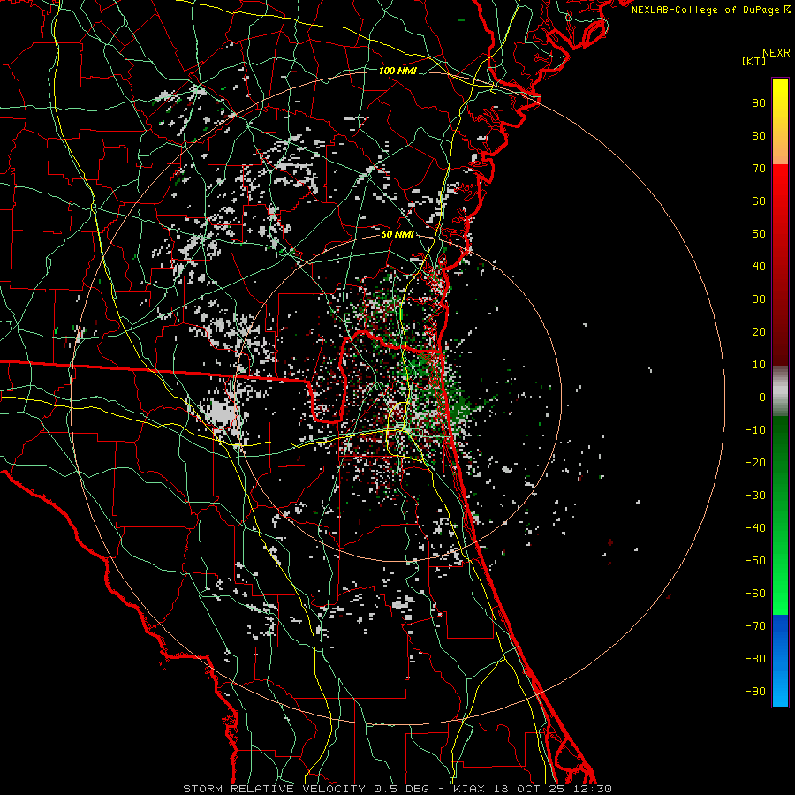Click the '20' value on the velocity scale
The image size is (795, 795).
point(759,331)
